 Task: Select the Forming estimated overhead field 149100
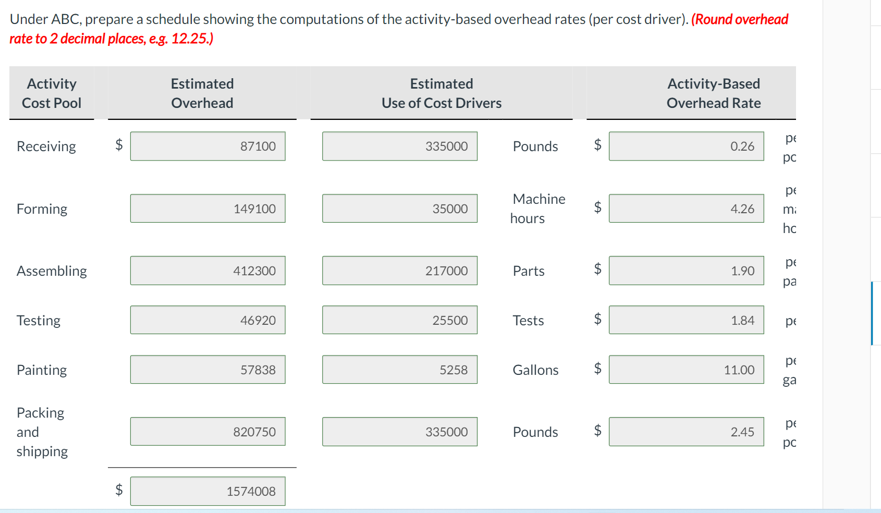tap(207, 209)
